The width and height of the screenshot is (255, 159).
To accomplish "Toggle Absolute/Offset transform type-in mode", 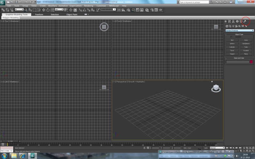I will [x=148, y=148].
